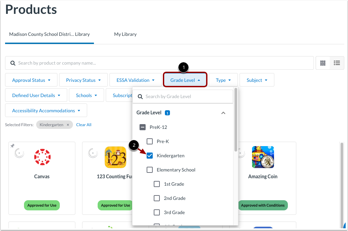The width and height of the screenshot is (348, 231).
Task: Click the status circle on 123 Counting card
Action: (93, 153)
